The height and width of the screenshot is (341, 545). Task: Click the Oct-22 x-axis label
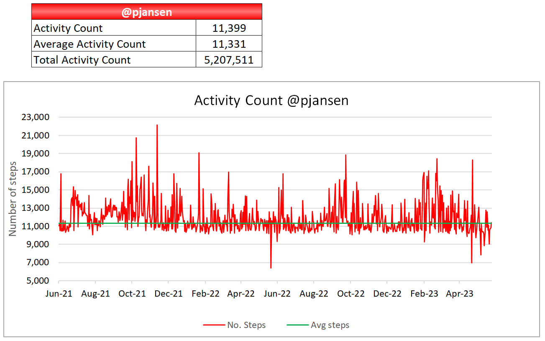click(350, 294)
